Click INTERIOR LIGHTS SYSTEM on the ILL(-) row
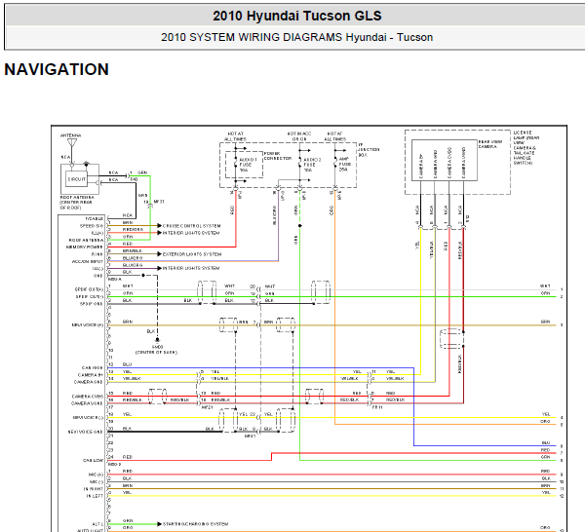Image resolution: width=585 pixels, height=532 pixels. [x=191, y=268]
